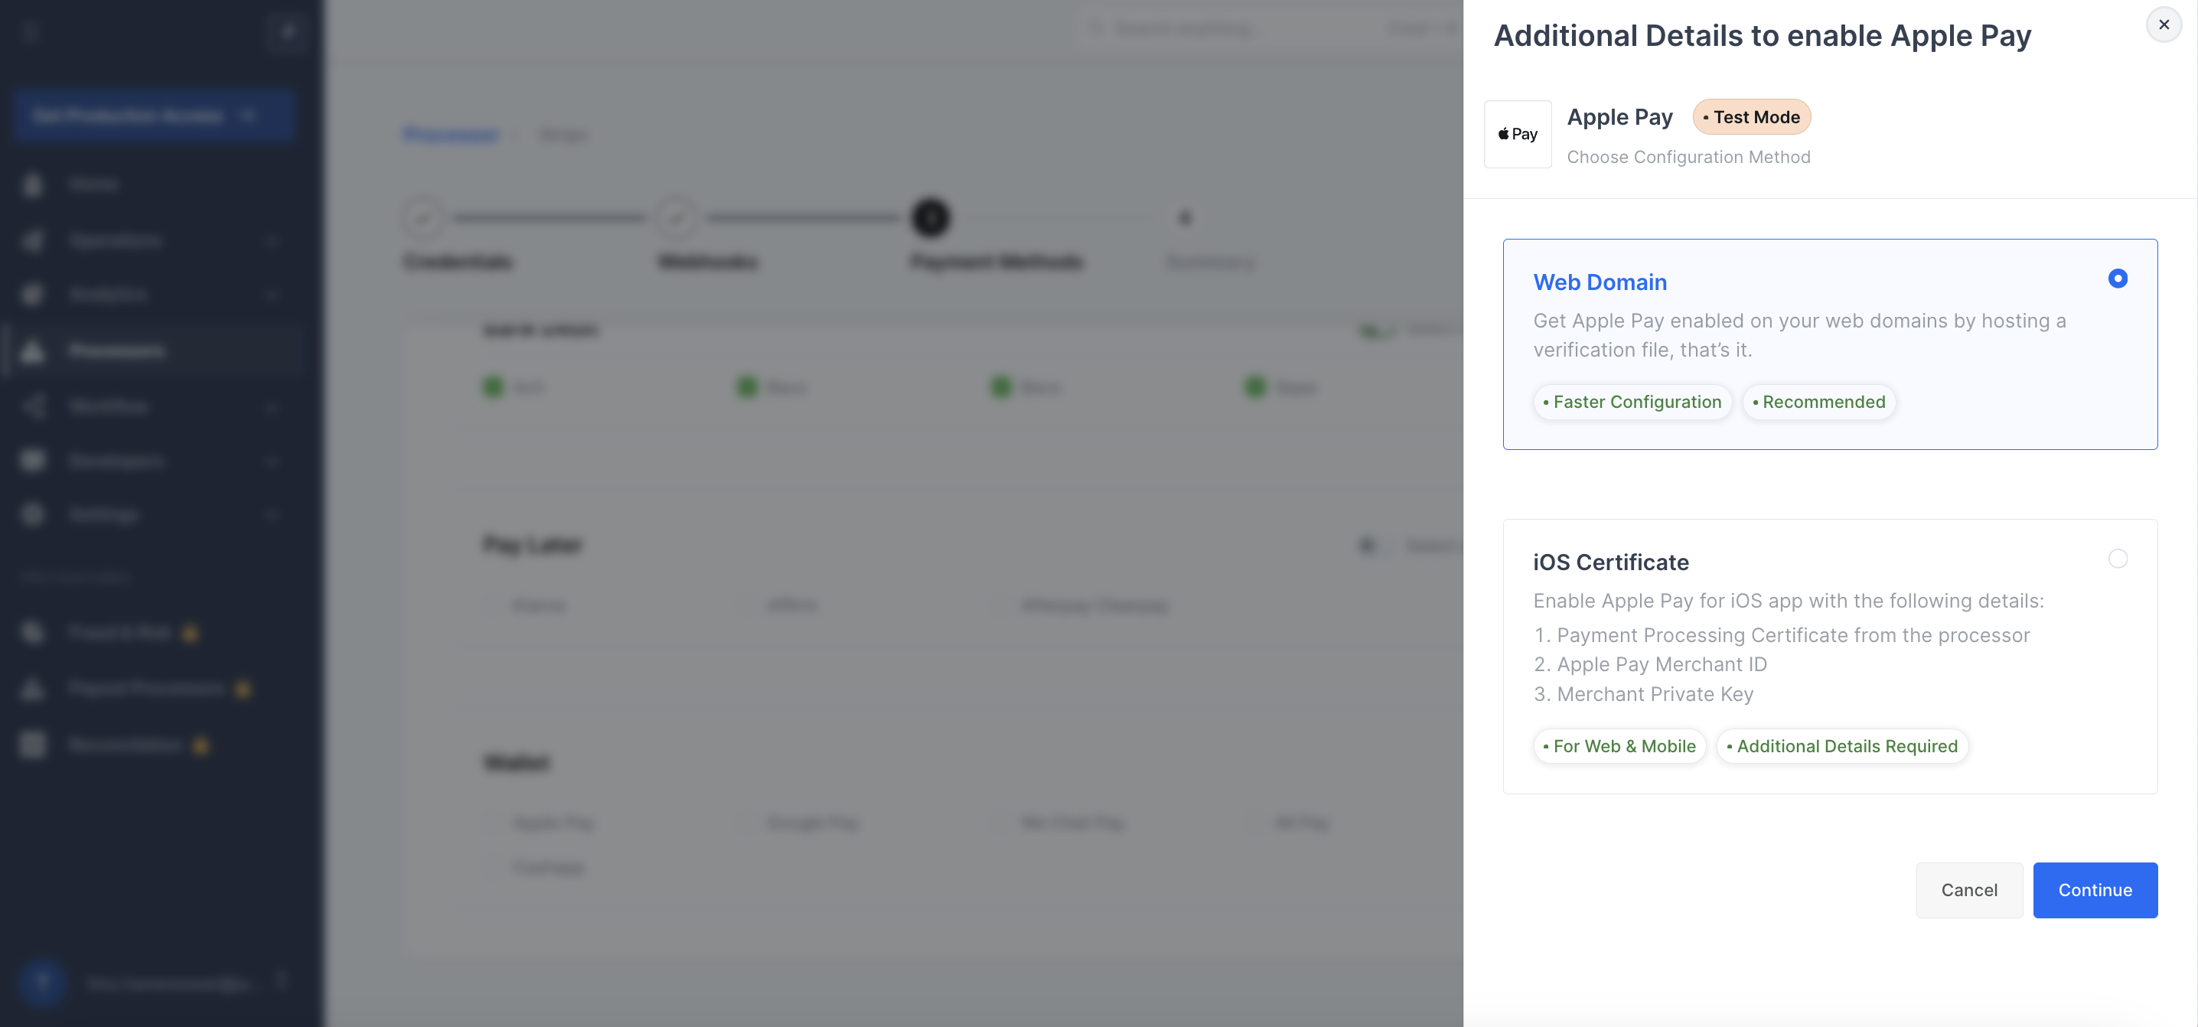Click the Home icon in the sidebar

[32, 184]
